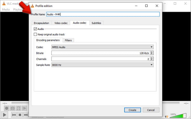Click the VLC cone icon in Profile edition title
The image size is (191, 119).
tap(32, 6)
